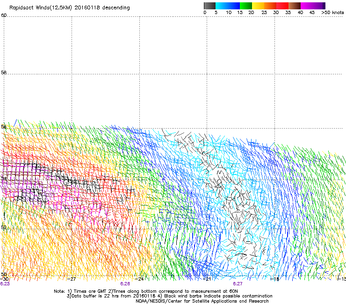Click the green 15-20 knots legend swatch
This screenshot has height=304, width=346.
(x=246, y=6)
